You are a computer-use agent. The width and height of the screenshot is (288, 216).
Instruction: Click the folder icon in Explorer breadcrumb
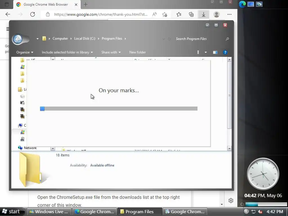[x=44, y=39]
